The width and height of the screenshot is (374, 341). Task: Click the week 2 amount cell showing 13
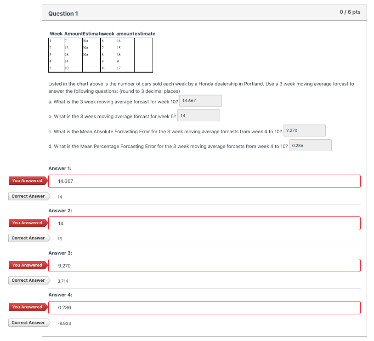click(x=67, y=48)
